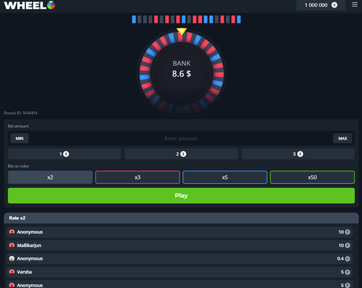This screenshot has height=288, width=362.
Task: Set bet to maximum with MAX
Action: [343, 139]
